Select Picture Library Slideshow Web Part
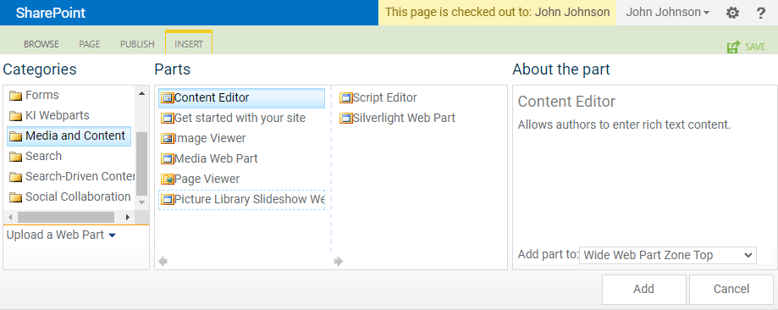778x310 pixels. (241, 200)
